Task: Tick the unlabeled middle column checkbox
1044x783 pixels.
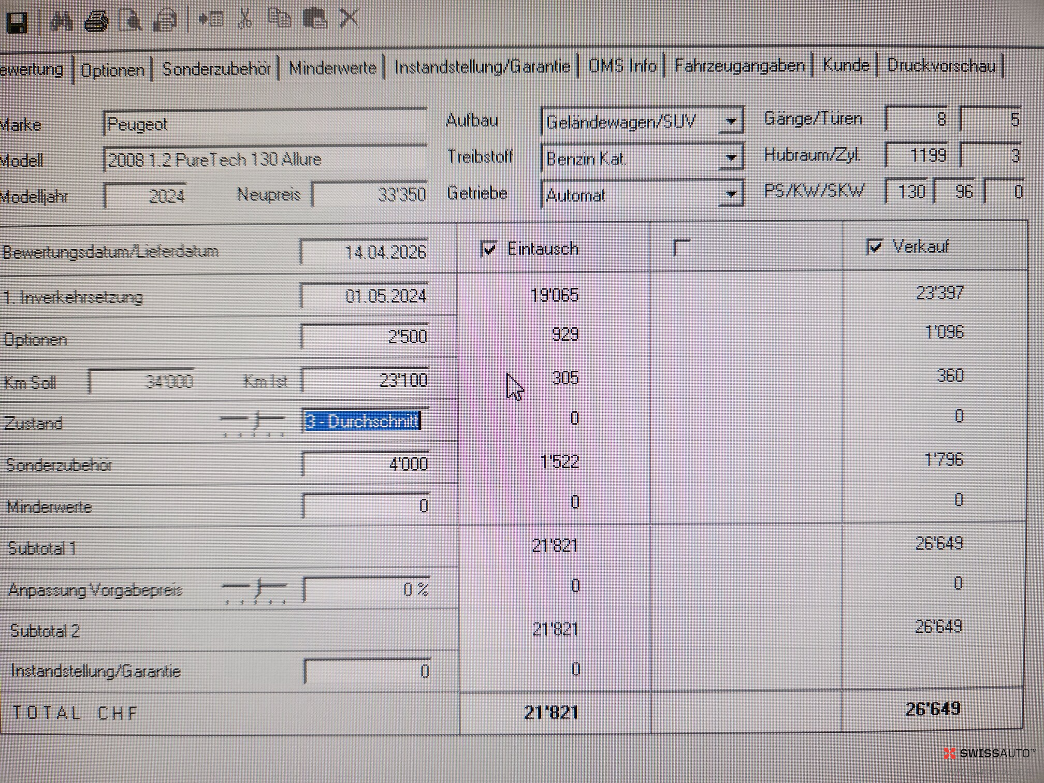Action: pos(682,248)
